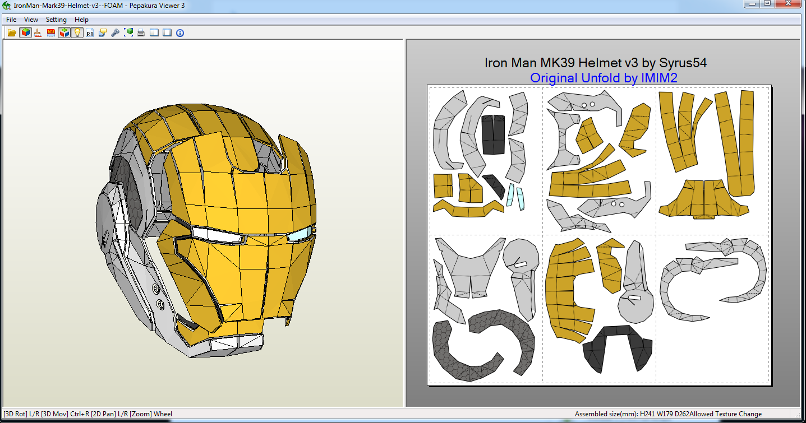Toggle the light bulb lighting button

(x=77, y=32)
